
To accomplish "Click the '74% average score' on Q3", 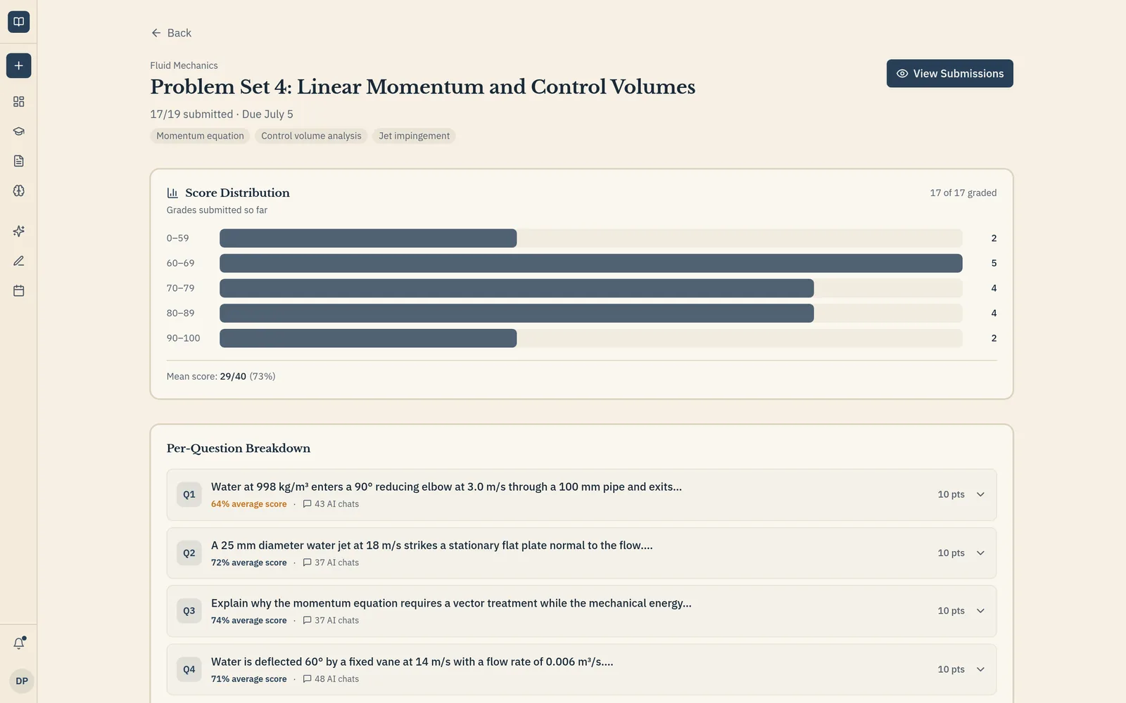I will pyautogui.click(x=249, y=621).
